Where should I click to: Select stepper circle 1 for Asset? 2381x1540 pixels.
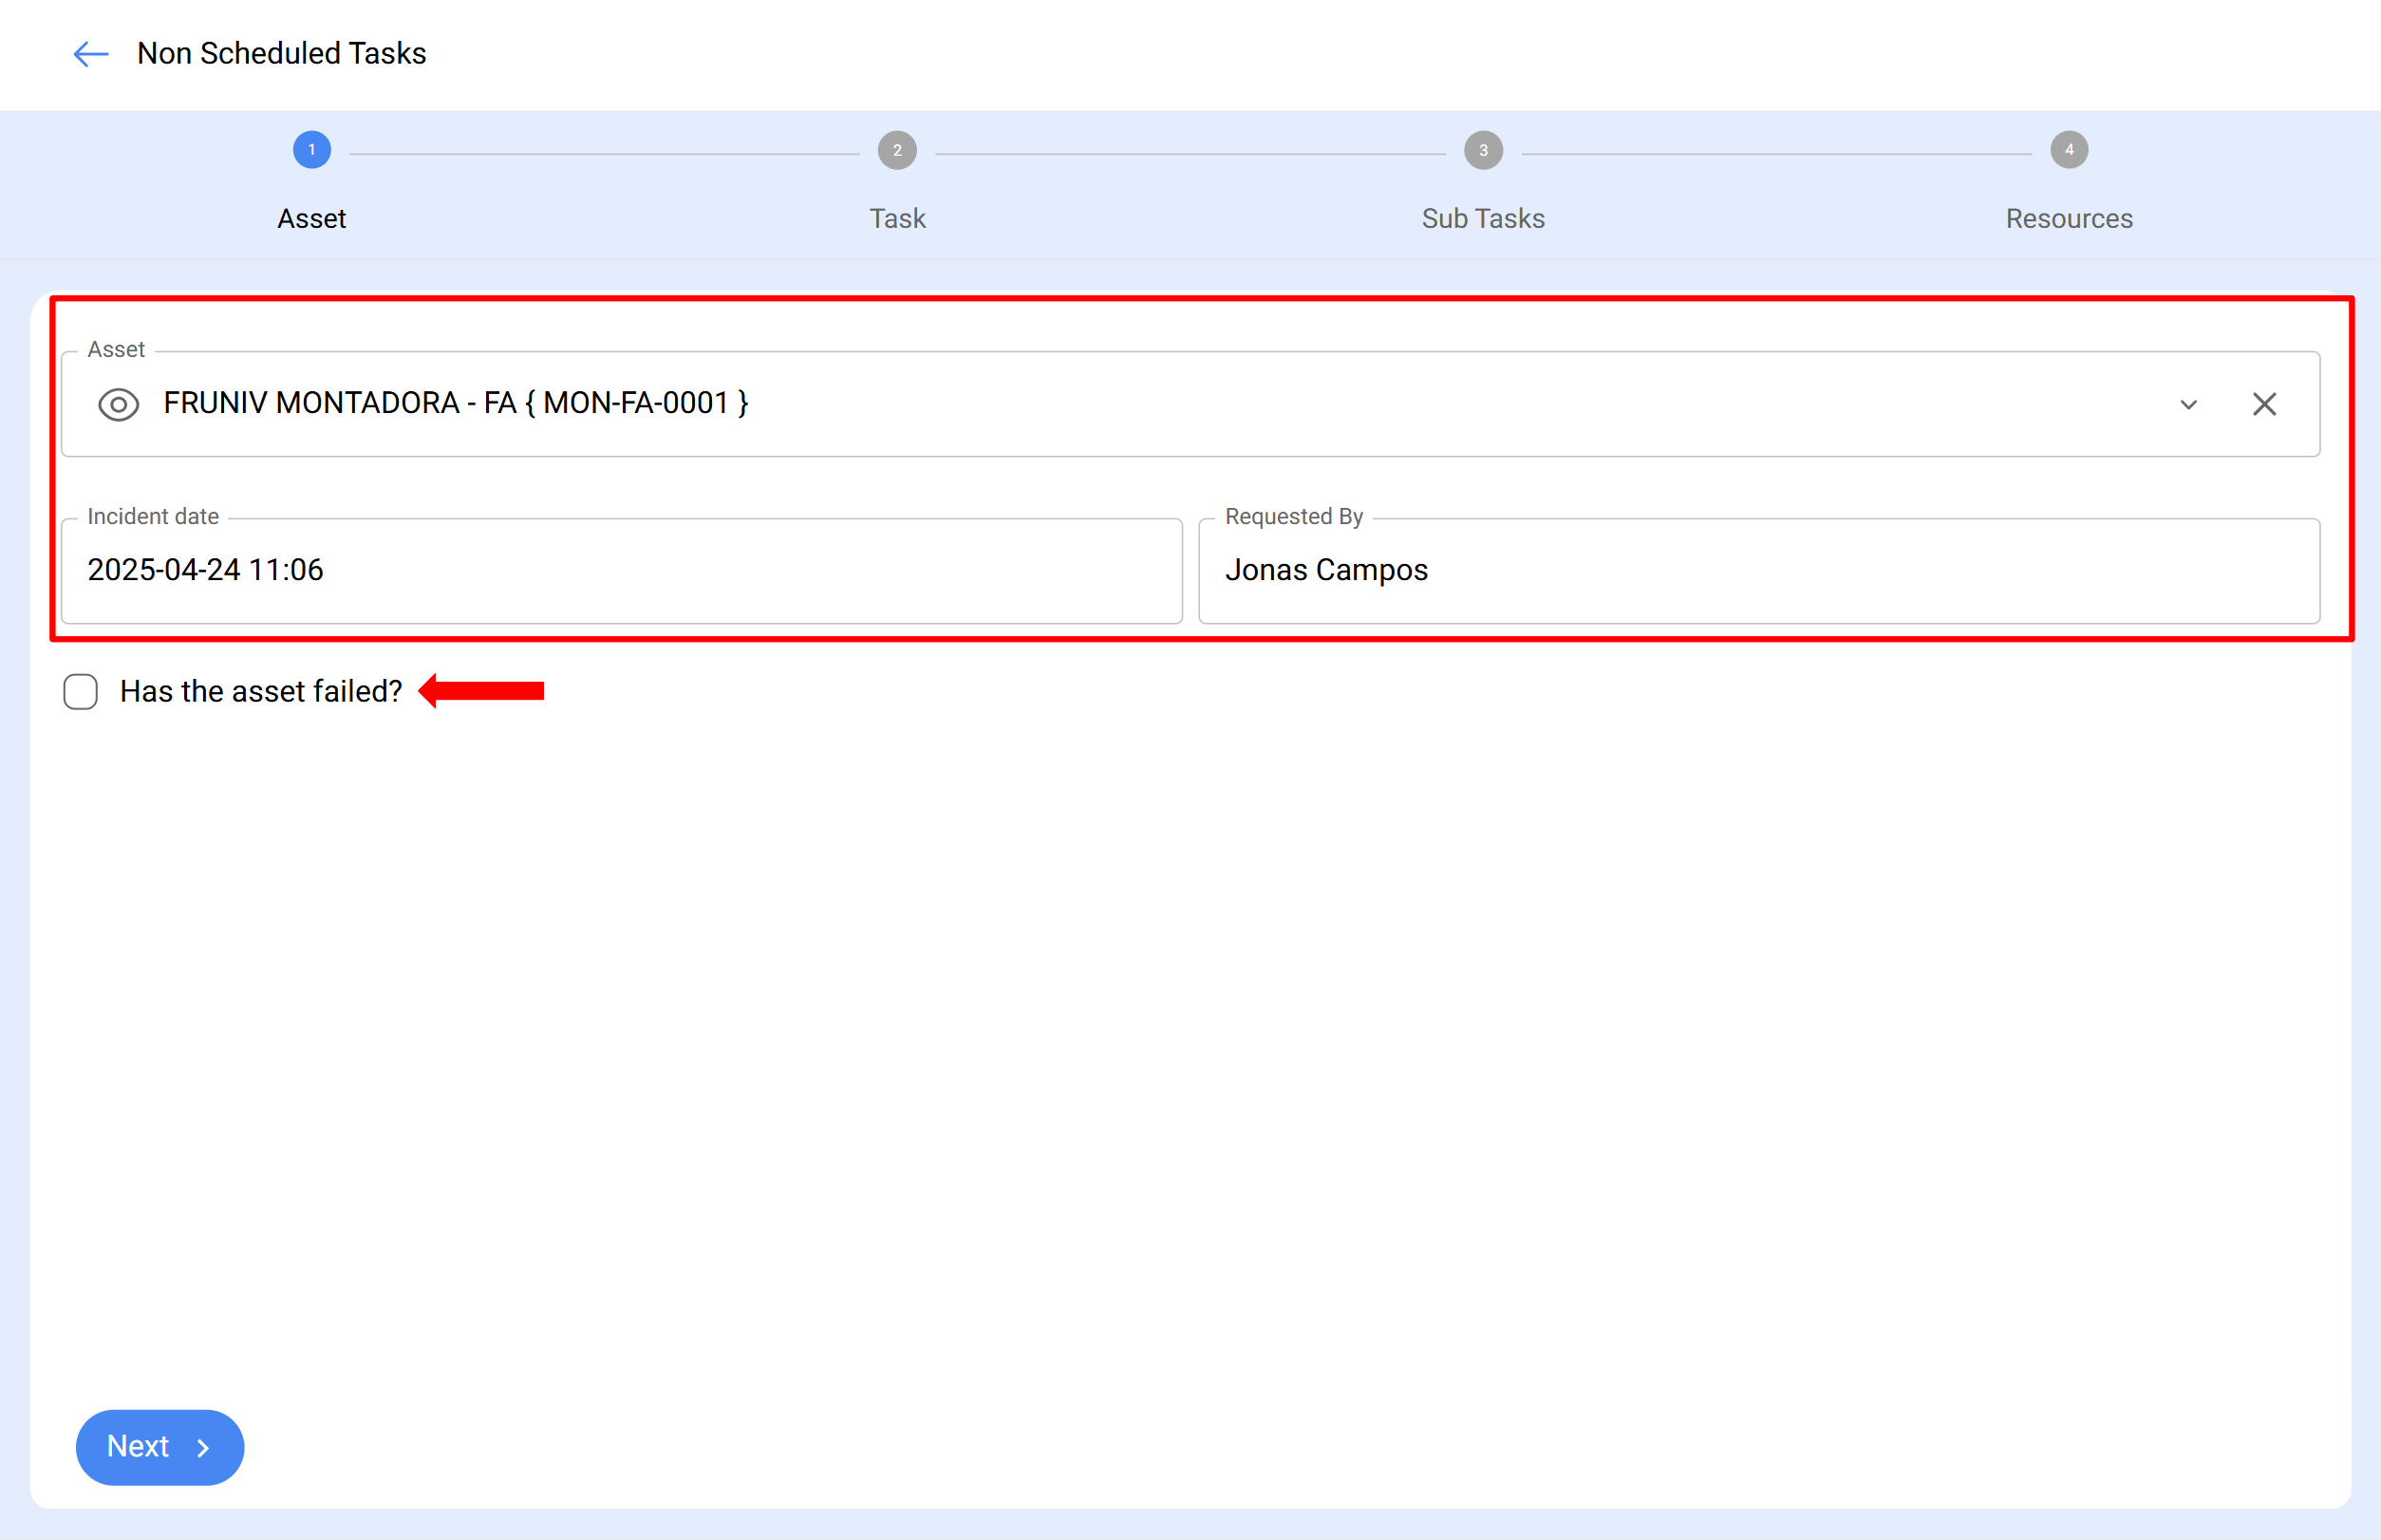[x=311, y=150]
